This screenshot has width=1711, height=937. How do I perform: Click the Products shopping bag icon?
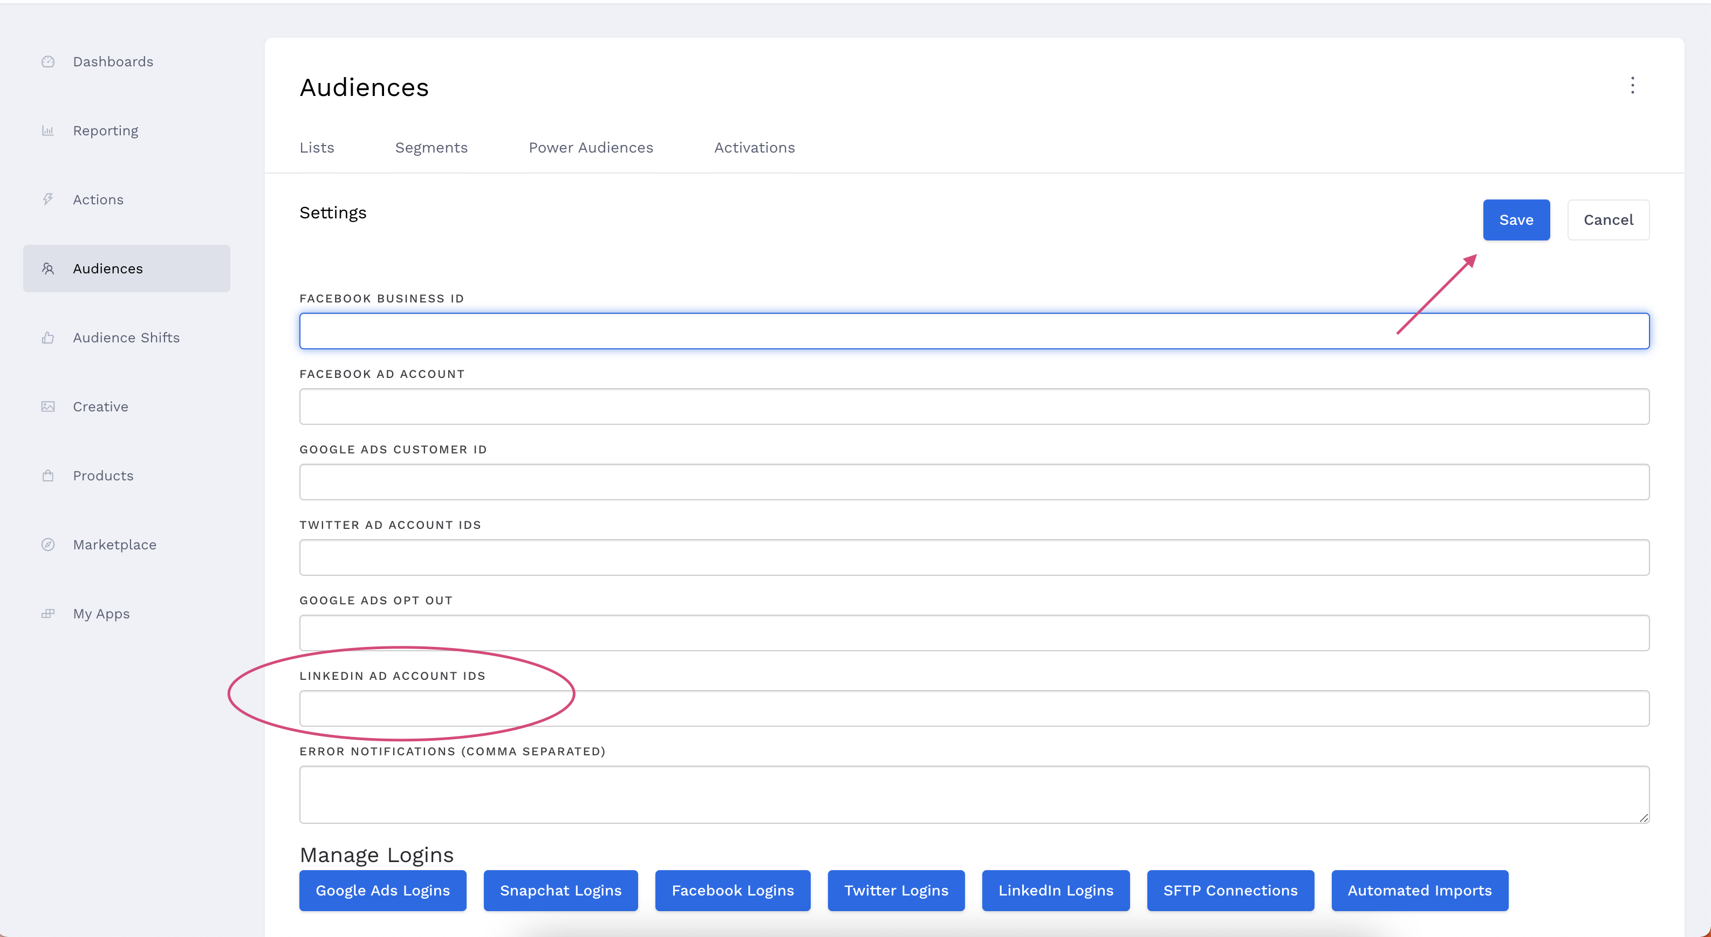(48, 476)
